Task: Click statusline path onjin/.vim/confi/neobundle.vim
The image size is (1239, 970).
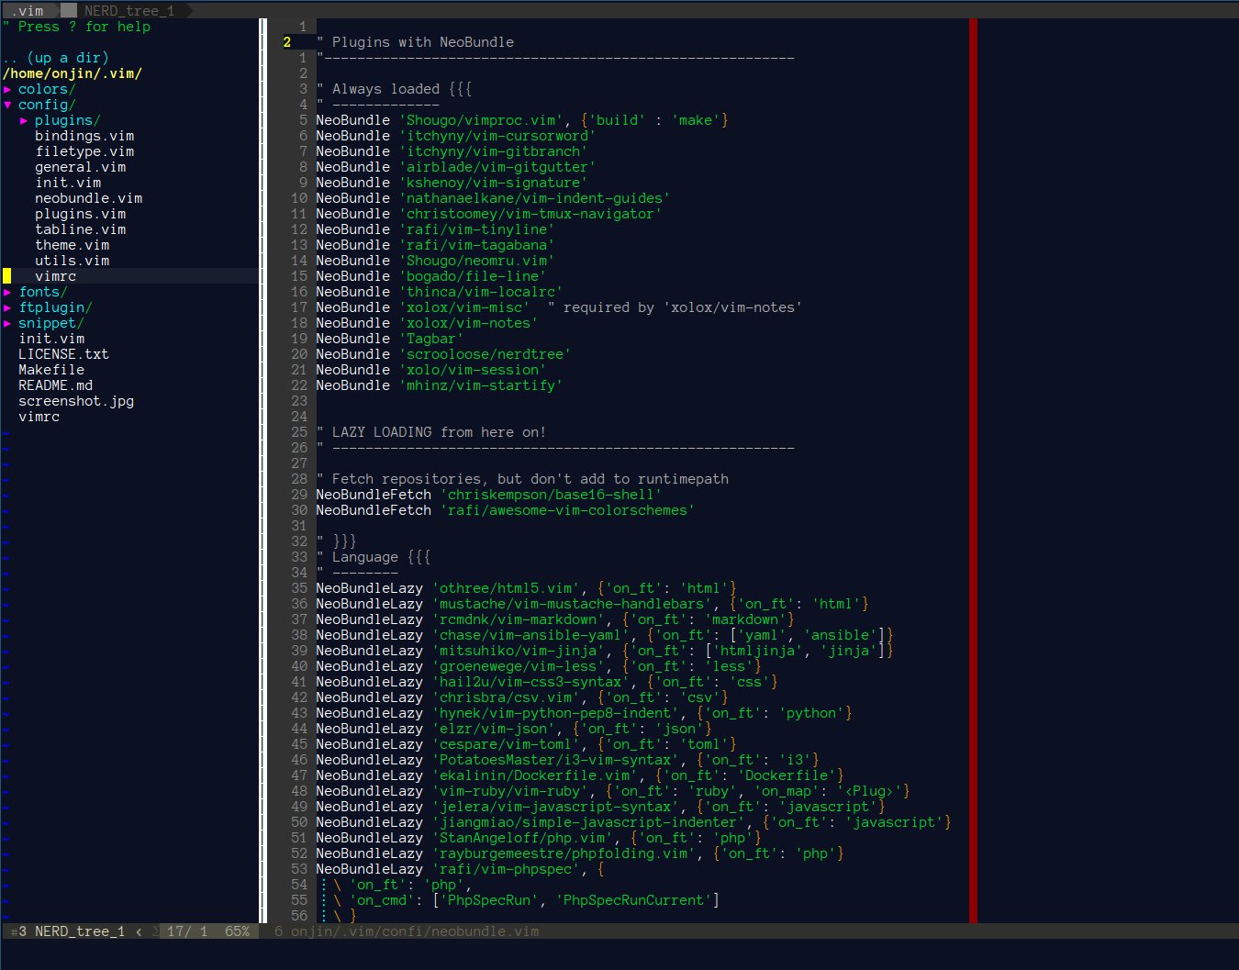Action: click(415, 931)
